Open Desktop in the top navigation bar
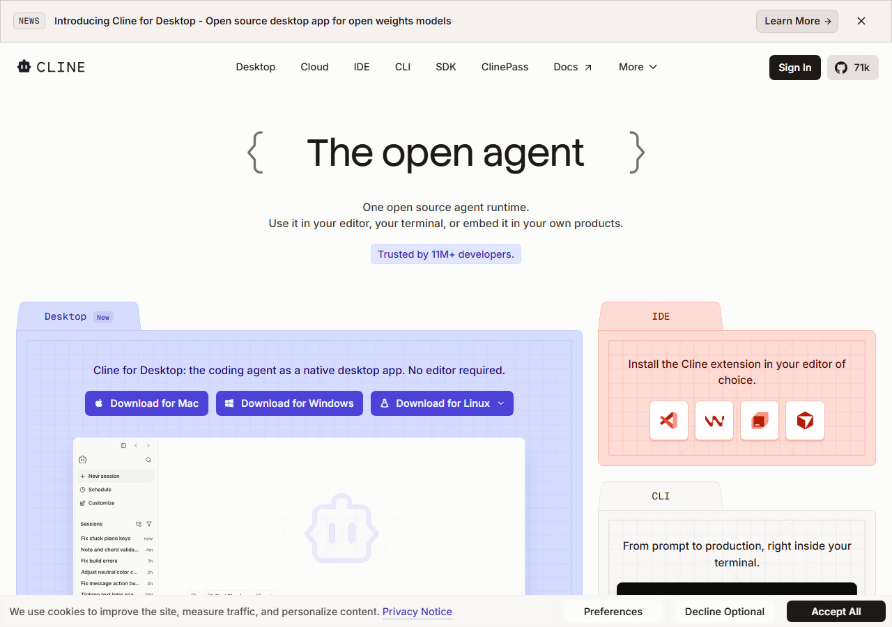This screenshot has width=892, height=627. [256, 67]
